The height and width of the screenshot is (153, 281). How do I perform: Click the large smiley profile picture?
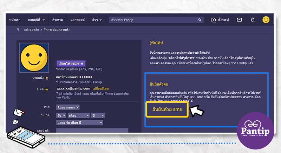click(x=34, y=58)
